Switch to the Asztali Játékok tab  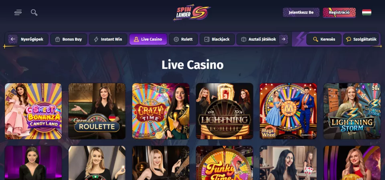[x=259, y=39]
